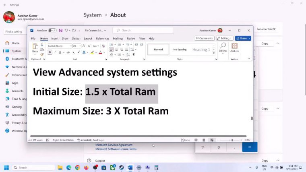Click the Paste clipboard icon
The width and height of the screenshot is (306, 172).
35,47
